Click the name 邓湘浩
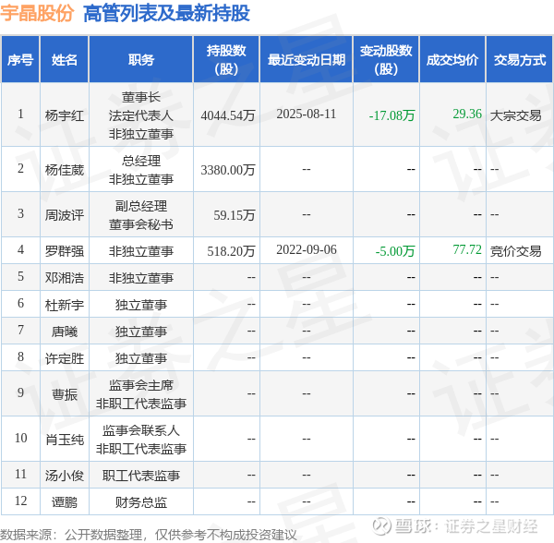This screenshot has width=554, height=543. 65,278
